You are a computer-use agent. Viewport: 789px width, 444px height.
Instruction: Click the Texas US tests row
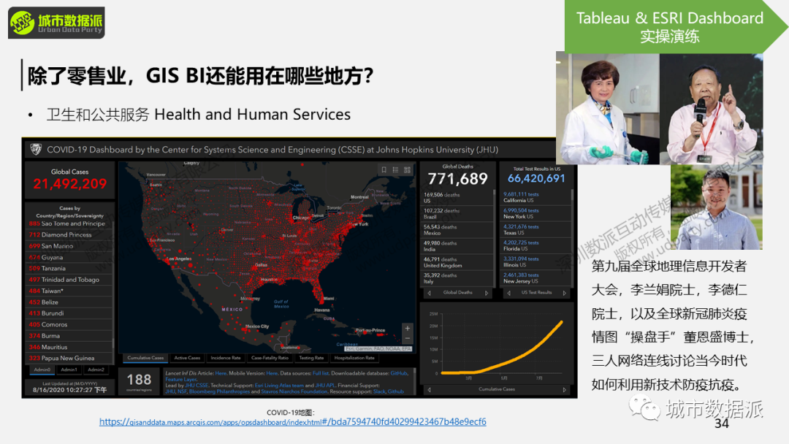pos(535,229)
